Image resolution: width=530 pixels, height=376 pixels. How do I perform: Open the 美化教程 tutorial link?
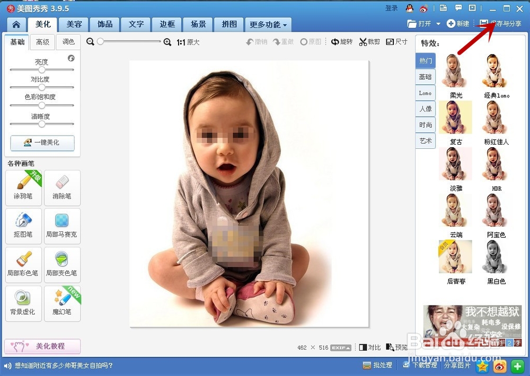tap(42, 346)
